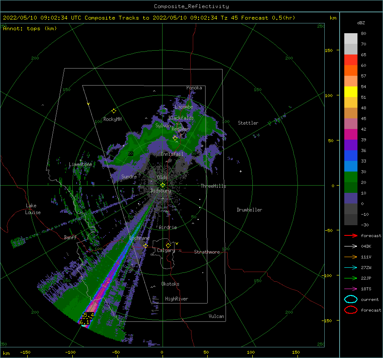This screenshot has height=358, width=383.
Task: Select the yellow 54 dBZ color swatch
Action: 351,92
